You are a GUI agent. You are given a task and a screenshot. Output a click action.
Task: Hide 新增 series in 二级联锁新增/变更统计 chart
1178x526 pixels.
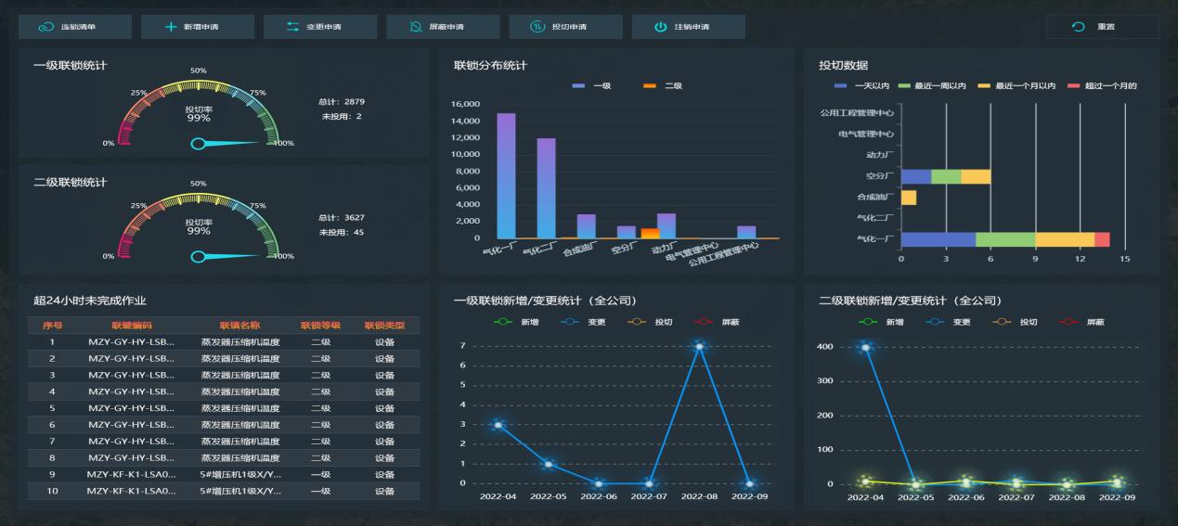tap(880, 322)
